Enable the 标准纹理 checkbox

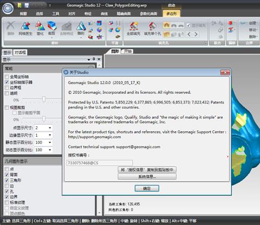tap(6, 202)
